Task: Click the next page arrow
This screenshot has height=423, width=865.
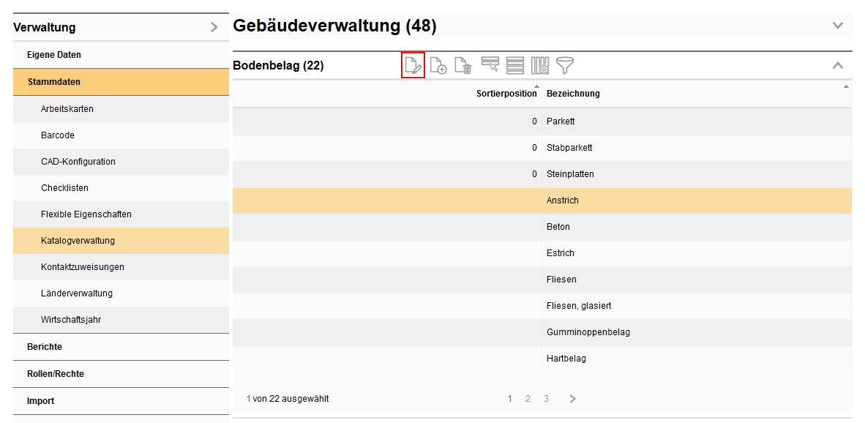Action: 572,399
